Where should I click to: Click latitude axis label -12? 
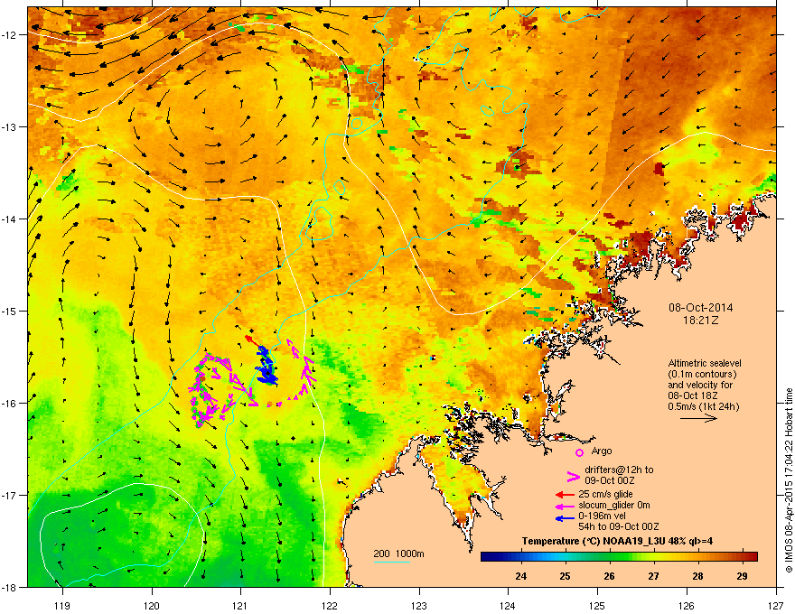click(x=9, y=35)
